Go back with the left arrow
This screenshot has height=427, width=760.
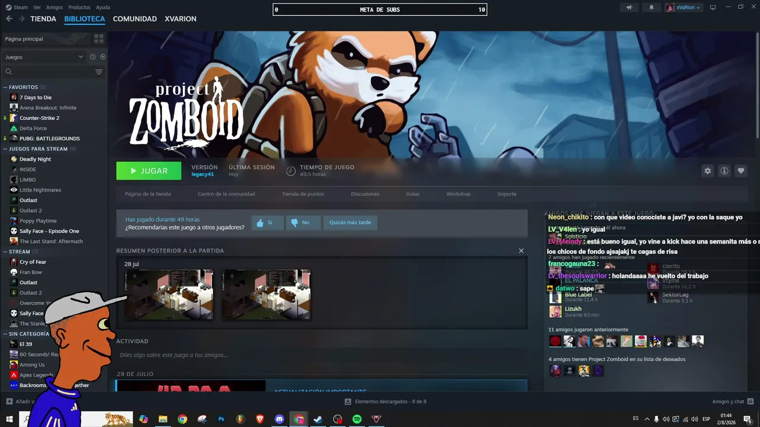point(9,19)
